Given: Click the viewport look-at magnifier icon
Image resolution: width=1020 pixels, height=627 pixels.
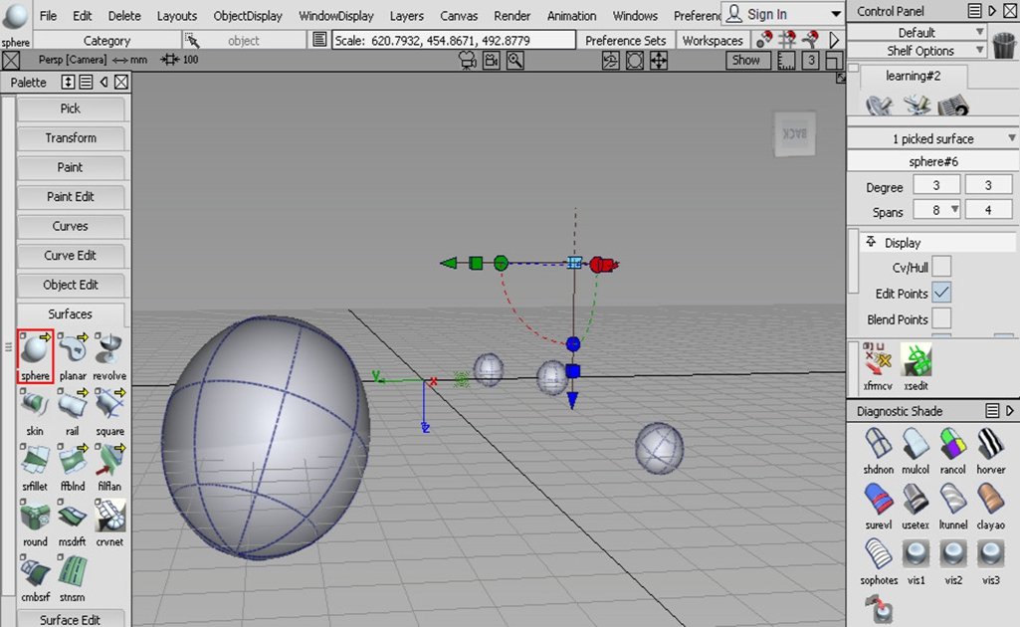Looking at the screenshot, I should tap(515, 61).
